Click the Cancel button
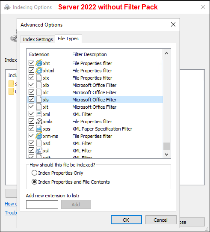Image resolution: width=210 pixels, height=232 pixels. click(x=161, y=220)
